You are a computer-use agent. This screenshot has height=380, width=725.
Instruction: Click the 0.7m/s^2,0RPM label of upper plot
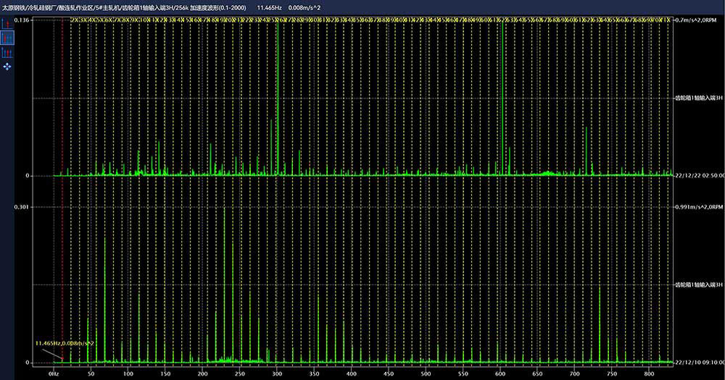(x=697, y=20)
